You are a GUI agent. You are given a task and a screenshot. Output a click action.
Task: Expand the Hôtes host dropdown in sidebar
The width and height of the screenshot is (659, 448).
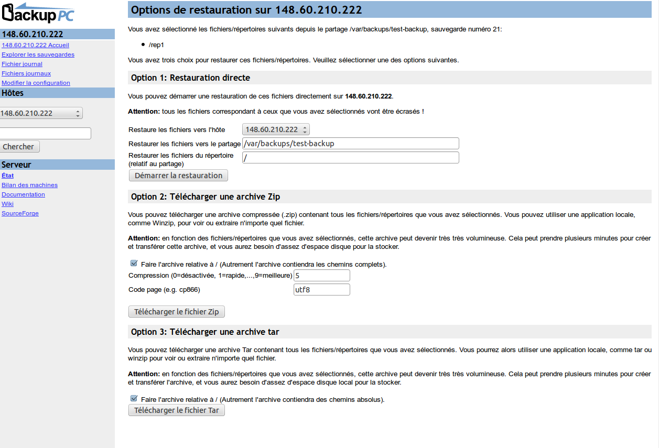point(40,113)
